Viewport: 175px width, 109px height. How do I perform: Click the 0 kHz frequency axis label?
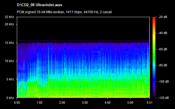pyautogui.click(x=10, y=98)
